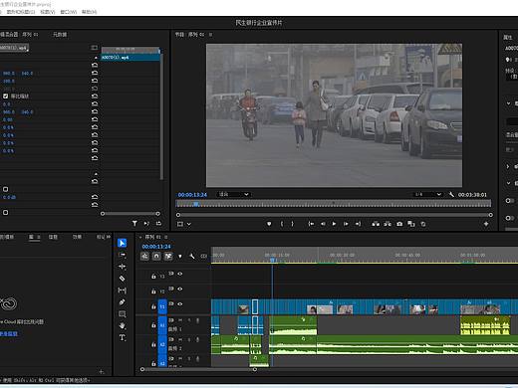Click the timeline playhead timecode 00:00:13:24
This screenshot has height=388, width=518.
pyautogui.click(x=156, y=247)
